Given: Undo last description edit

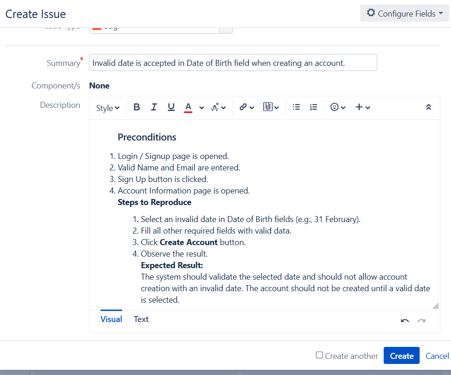Looking at the screenshot, I should click(x=405, y=320).
